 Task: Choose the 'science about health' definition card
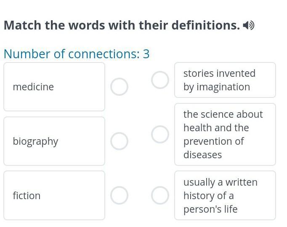click(225, 135)
